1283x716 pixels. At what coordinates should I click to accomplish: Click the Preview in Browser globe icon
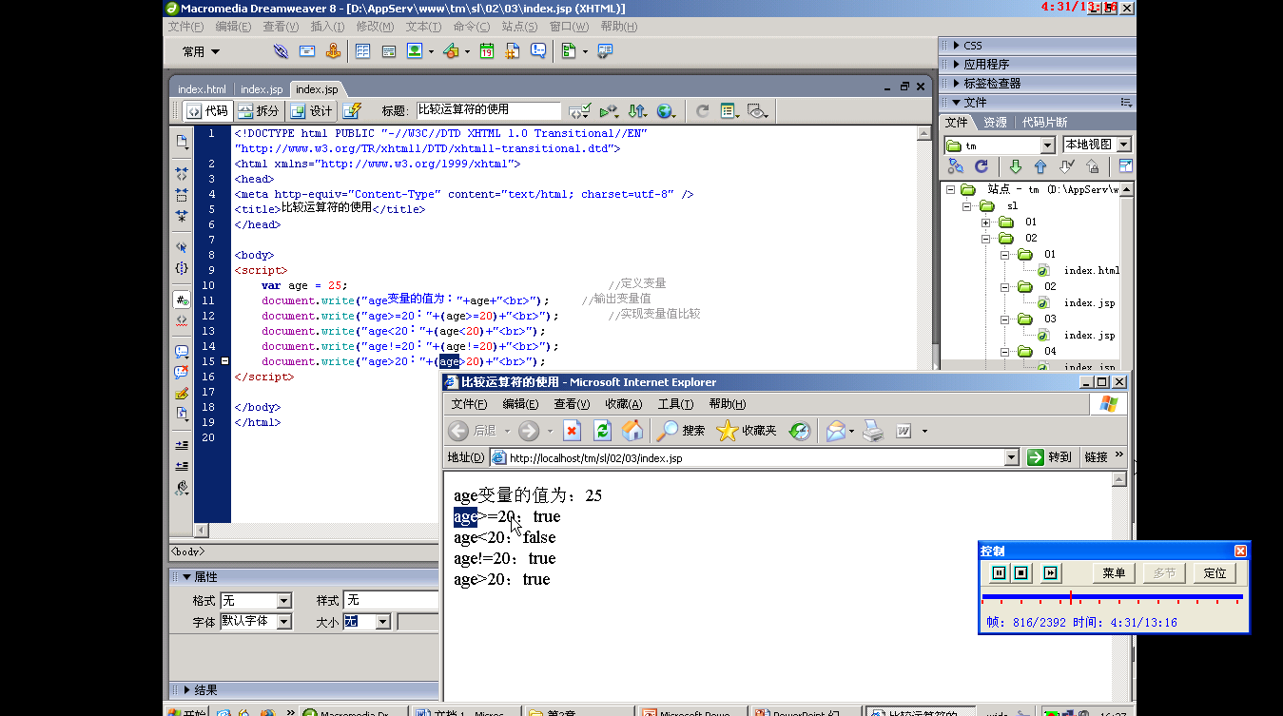point(666,111)
